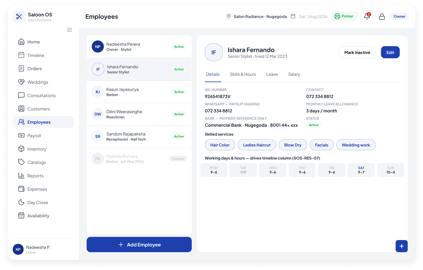Click the Edit button
The height and width of the screenshot is (270, 423).
coord(390,53)
